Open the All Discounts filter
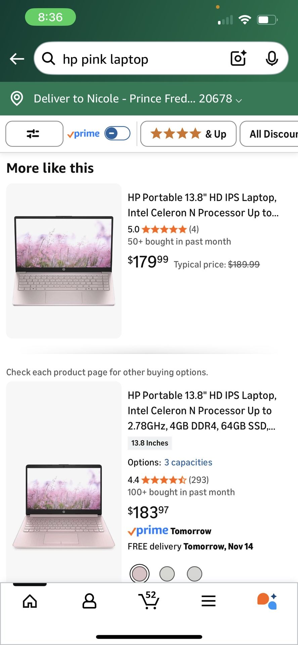The image size is (298, 645). pos(269,134)
